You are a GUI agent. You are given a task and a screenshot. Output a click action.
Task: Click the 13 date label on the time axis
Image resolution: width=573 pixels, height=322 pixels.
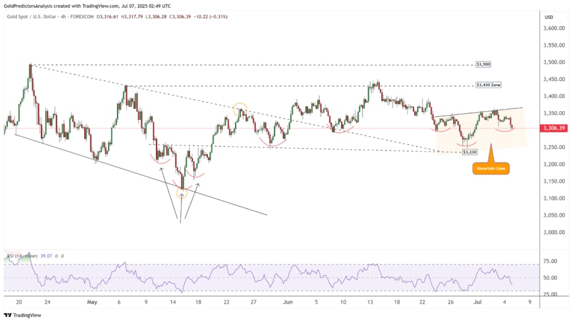coord(370,303)
